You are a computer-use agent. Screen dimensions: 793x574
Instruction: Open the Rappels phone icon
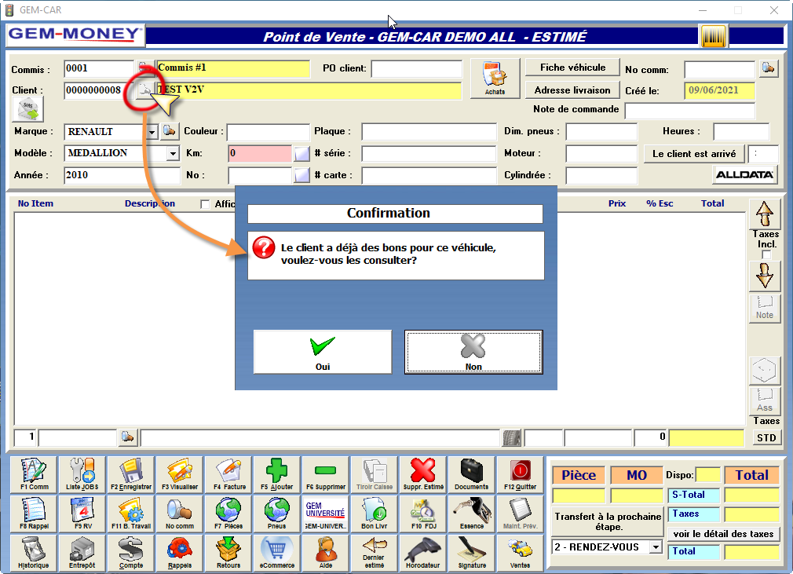point(180,553)
